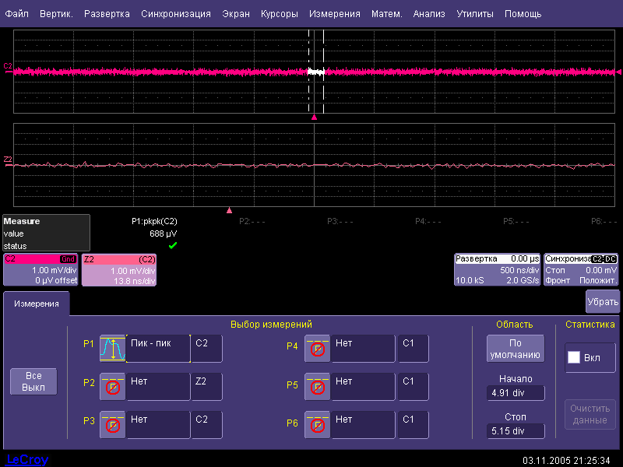The width and height of the screenshot is (623, 467).
Task: Click the P6 disabled measurement icon
Action: (318, 424)
